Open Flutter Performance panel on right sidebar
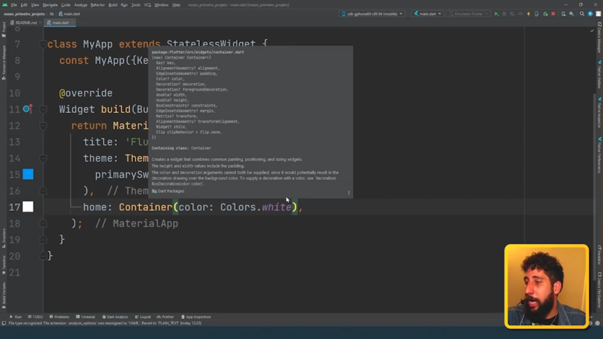Viewport: 603px width, 339px height. pos(599,155)
